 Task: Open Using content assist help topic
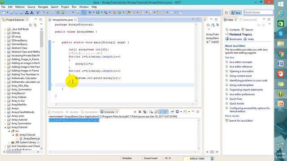point(240,76)
